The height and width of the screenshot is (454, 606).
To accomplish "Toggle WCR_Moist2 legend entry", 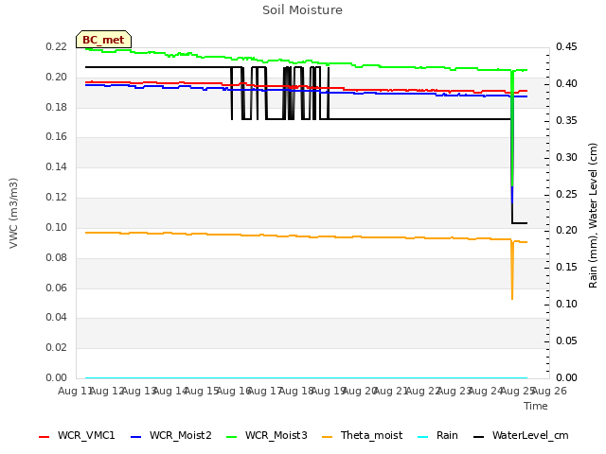I will (171, 435).
